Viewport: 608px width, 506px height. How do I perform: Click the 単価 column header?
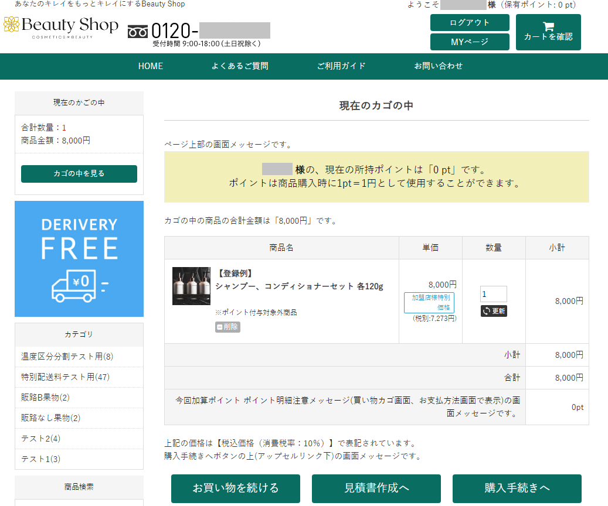coord(430,248)
